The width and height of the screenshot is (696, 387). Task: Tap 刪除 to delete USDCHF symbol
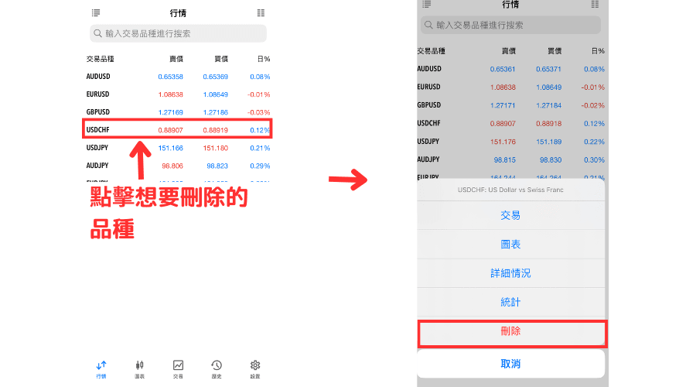[x=511, y=331]
